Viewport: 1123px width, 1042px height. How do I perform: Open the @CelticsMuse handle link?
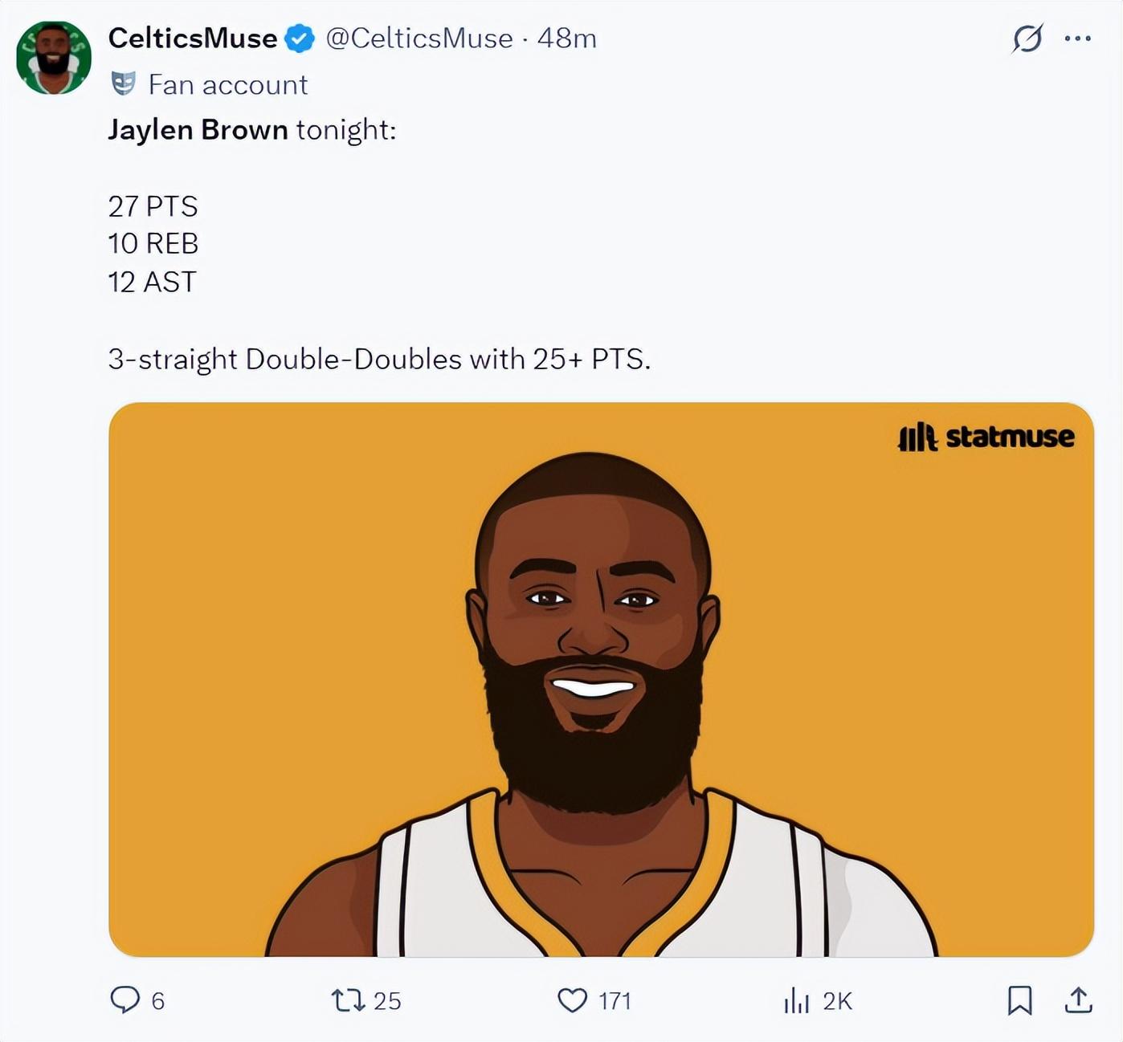(x=419, y=39)
